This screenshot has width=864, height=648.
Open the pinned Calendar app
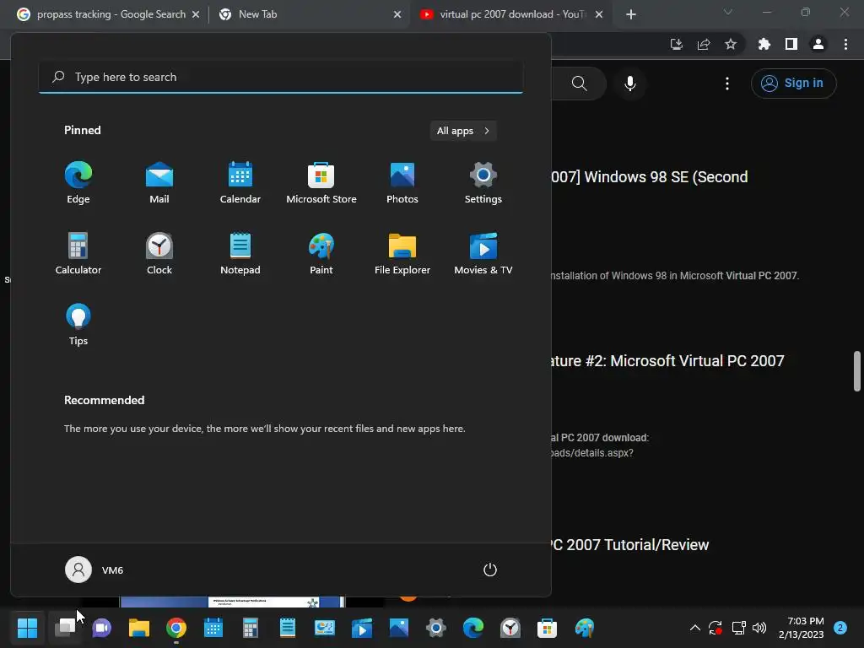pyautogui.click(x=240, y=183)
